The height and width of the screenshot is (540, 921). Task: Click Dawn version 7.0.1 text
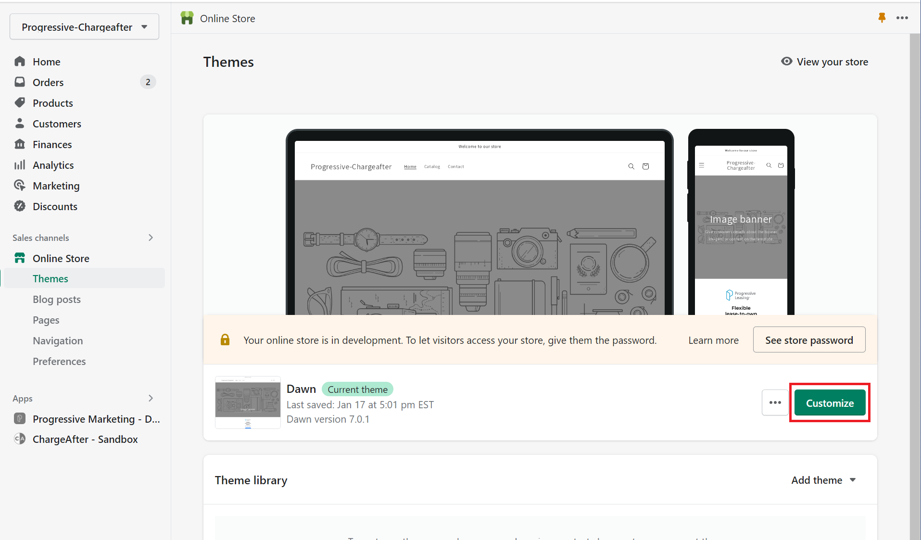point(328,419)
